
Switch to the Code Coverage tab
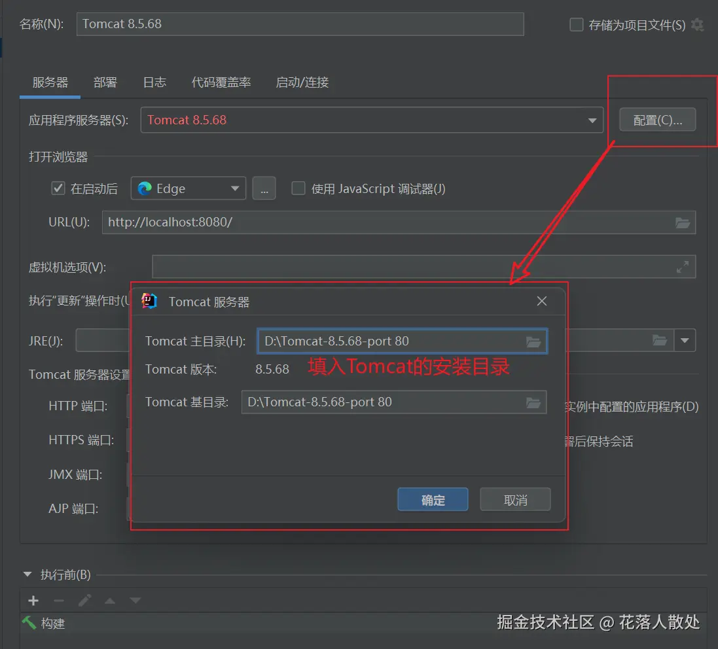[x=221, y=82]
